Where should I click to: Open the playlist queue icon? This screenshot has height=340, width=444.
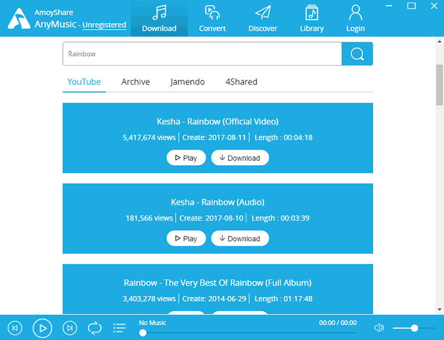tap(120, 328)
